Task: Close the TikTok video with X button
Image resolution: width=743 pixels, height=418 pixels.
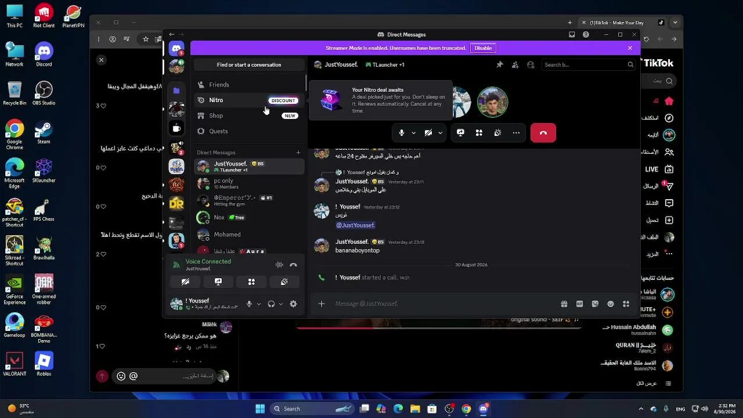Action: click(101, 60)
